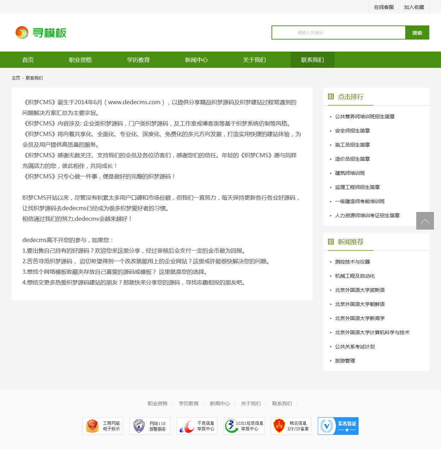Image resolution: width=441 pixels, height=449 pixels.
Task: Open 在线客服 in top bar
Action: click(x=384, y=7)
